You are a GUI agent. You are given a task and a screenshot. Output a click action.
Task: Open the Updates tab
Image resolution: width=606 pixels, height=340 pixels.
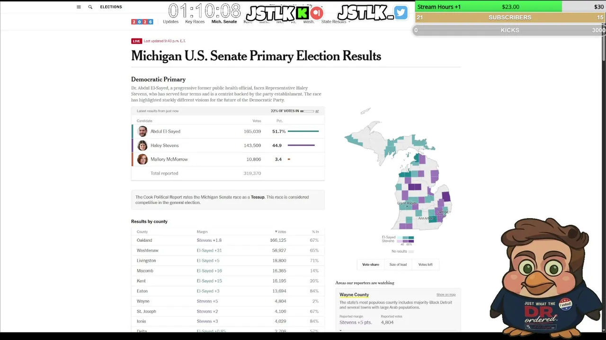click(170, 22)
